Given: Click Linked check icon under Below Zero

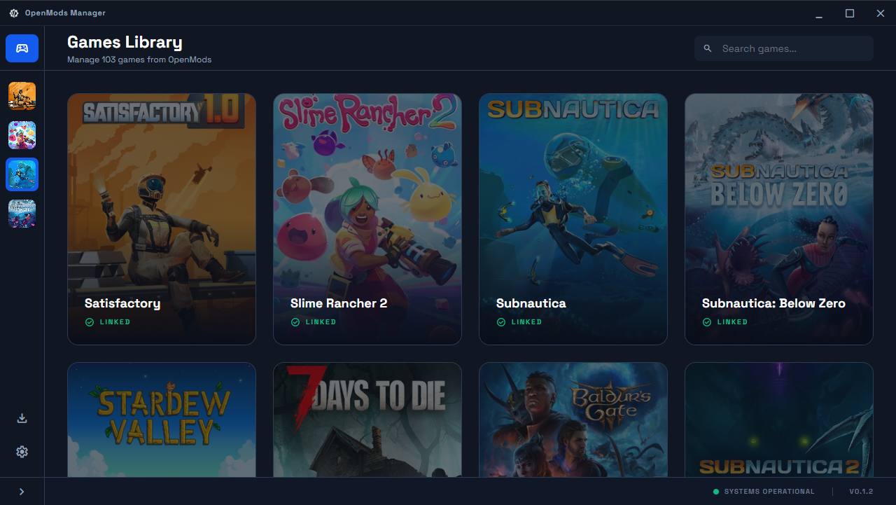Looking at the screenshot, I should coord(706,322).
